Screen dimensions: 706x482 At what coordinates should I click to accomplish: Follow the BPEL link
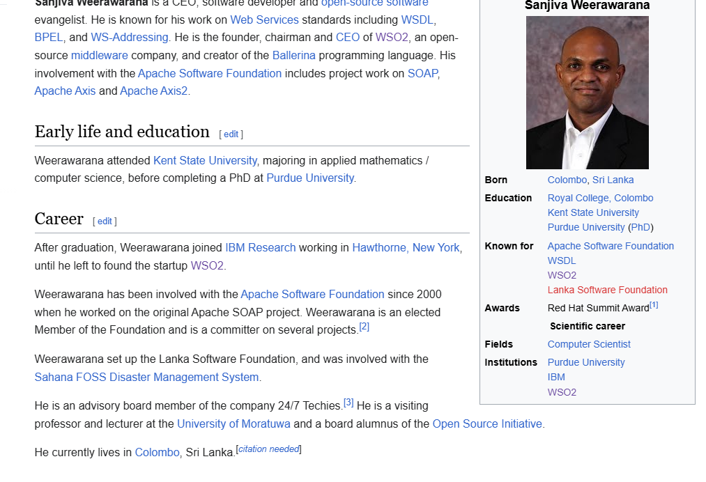click(49, 38)
